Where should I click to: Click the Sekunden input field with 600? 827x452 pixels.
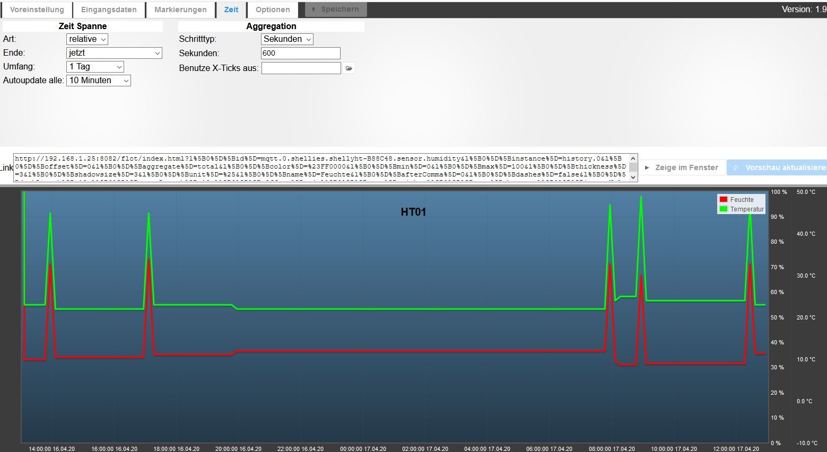click(301, 53)
